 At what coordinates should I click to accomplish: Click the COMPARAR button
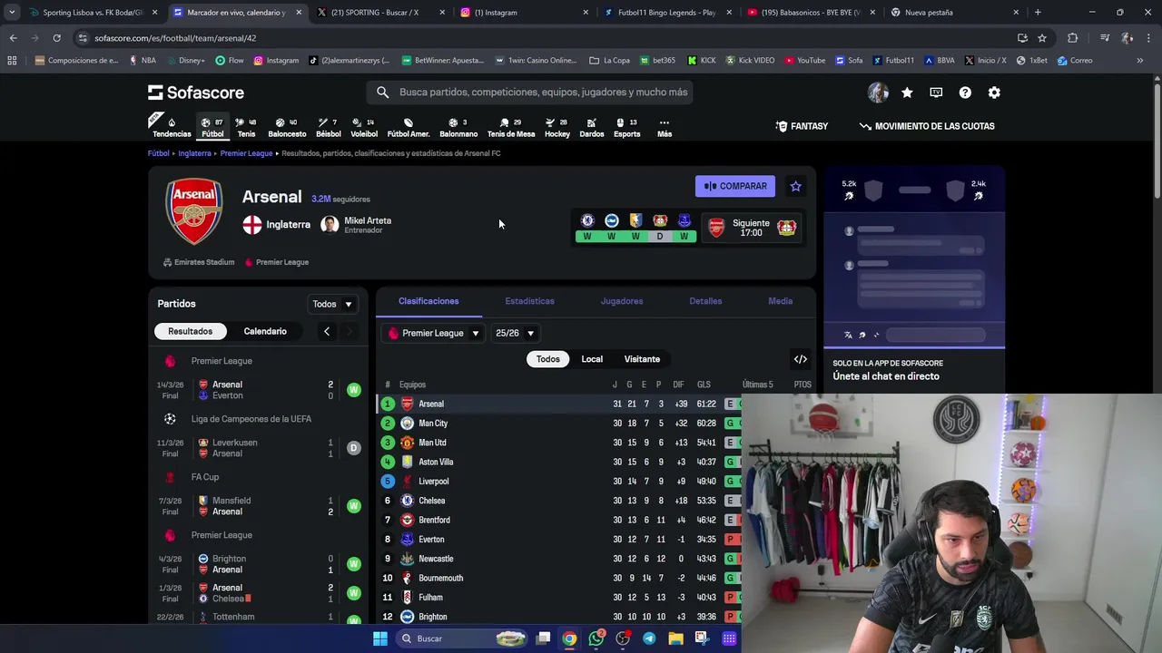click(x=735, y=186)
